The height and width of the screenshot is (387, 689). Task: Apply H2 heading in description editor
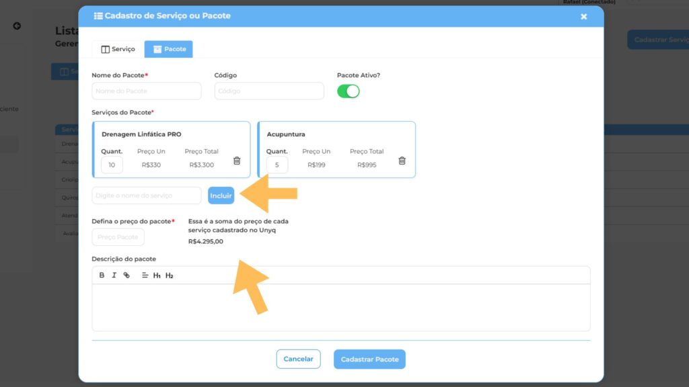click(x=169, y=275)
